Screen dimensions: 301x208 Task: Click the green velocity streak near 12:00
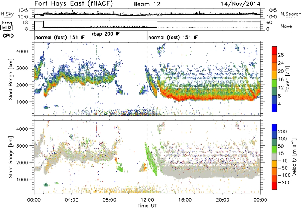click(151, 159)
